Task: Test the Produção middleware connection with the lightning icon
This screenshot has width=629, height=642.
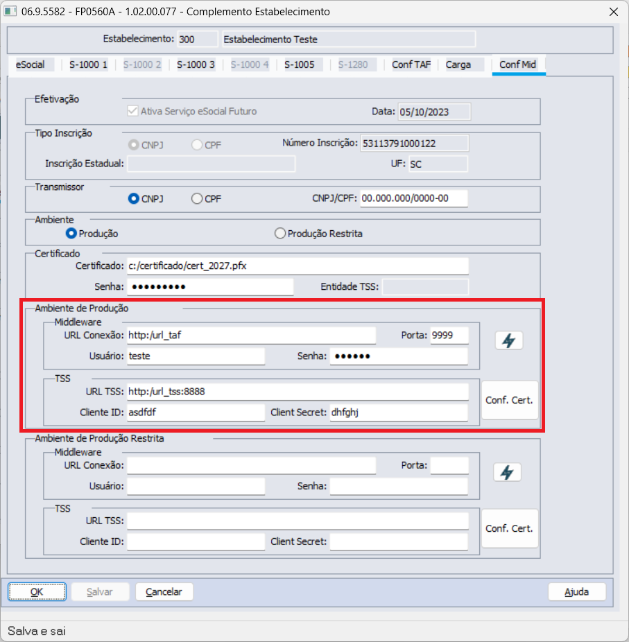Action: coord(508,340)
